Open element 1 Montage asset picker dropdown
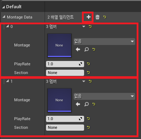Viewport: 141px width, 139px height. (x=104, y=96)
